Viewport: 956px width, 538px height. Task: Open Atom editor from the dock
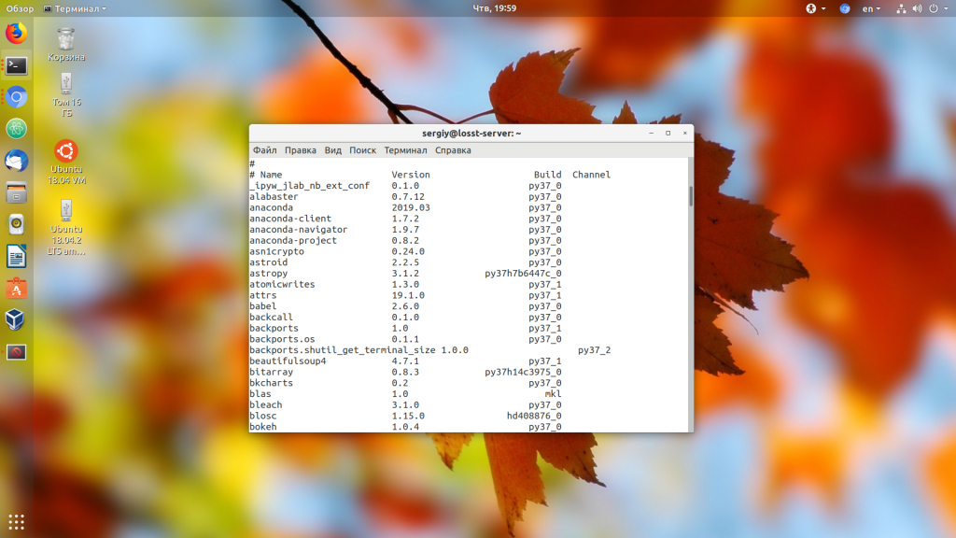(16, 129)
